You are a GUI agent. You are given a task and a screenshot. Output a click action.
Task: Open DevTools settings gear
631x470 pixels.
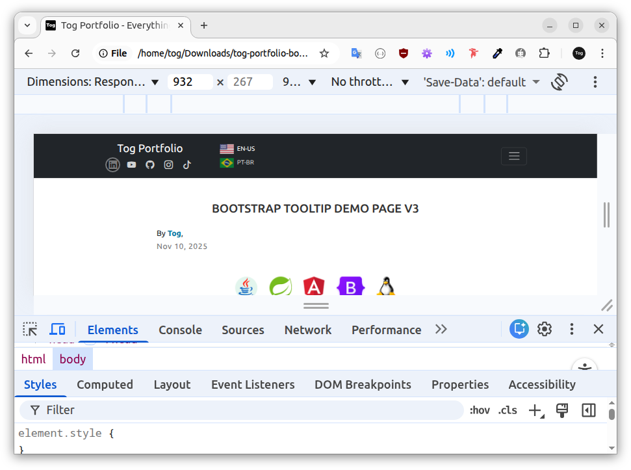click(544, 329)
